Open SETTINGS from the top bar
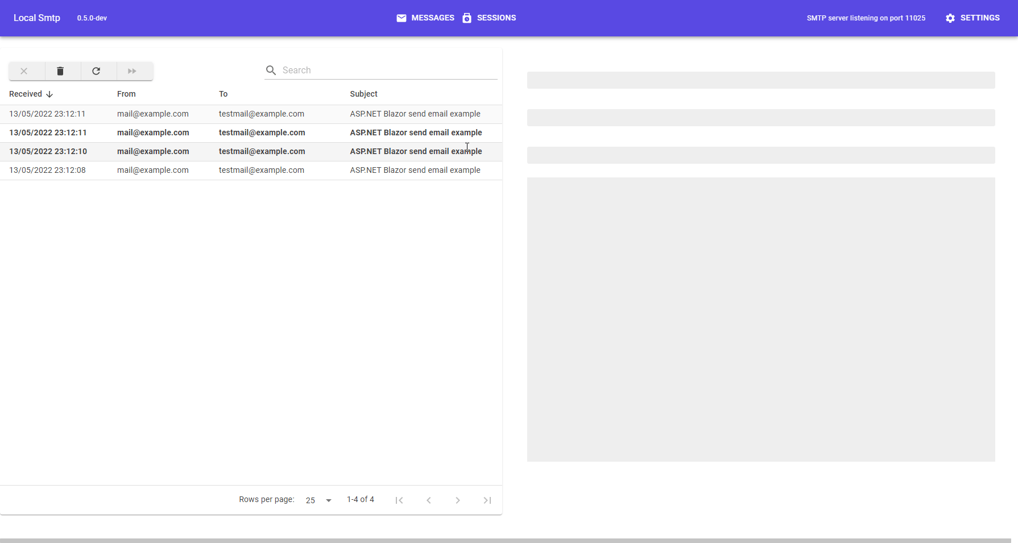 (979, 18)
